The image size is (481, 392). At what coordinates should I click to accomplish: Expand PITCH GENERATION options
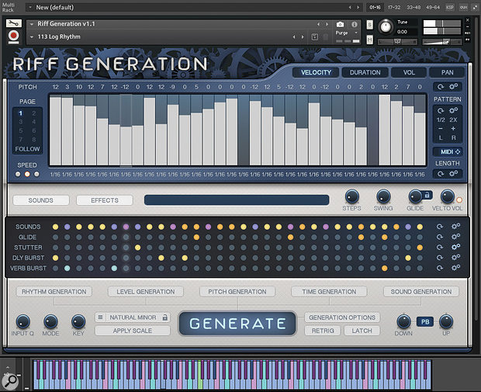click(x=237, y=292)
